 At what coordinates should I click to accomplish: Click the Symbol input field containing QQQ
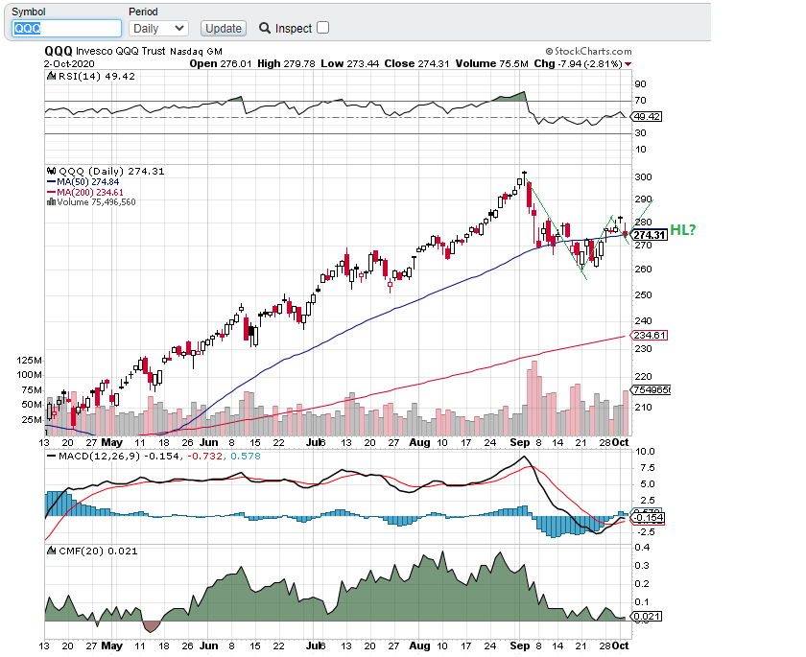66,28
